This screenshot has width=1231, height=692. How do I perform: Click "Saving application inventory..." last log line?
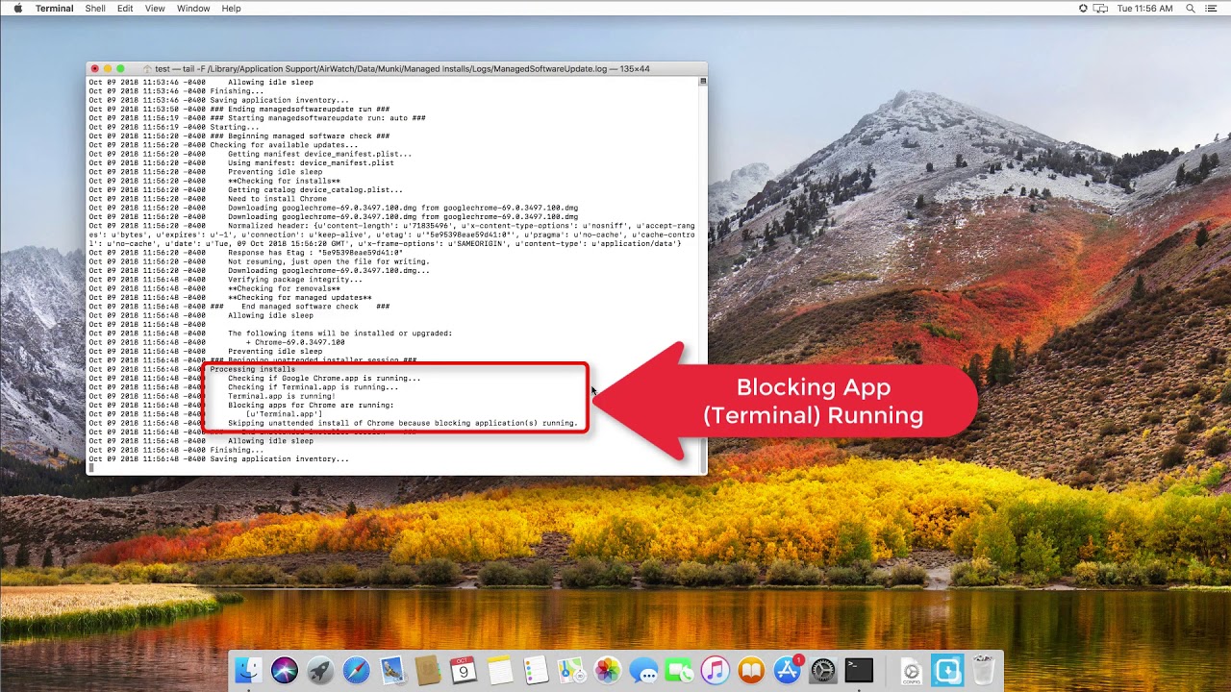[280, 459]
